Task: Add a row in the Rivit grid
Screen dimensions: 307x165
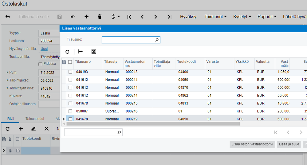Action: (x=21, y=129)
